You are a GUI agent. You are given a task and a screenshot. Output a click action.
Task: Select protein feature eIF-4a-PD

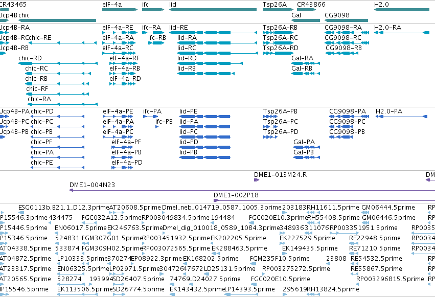tap(122, 168)
